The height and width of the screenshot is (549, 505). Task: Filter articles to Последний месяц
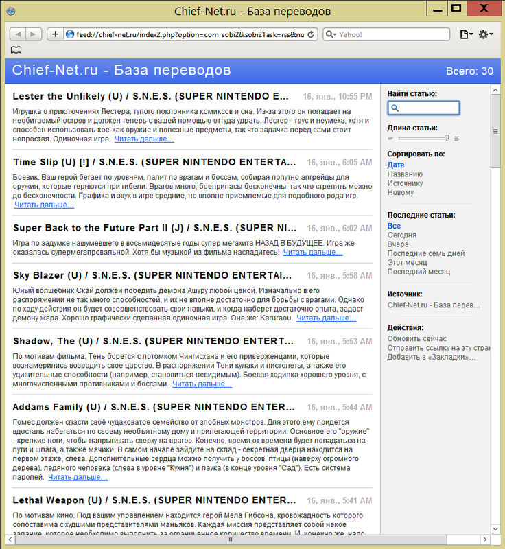point(419,271)
